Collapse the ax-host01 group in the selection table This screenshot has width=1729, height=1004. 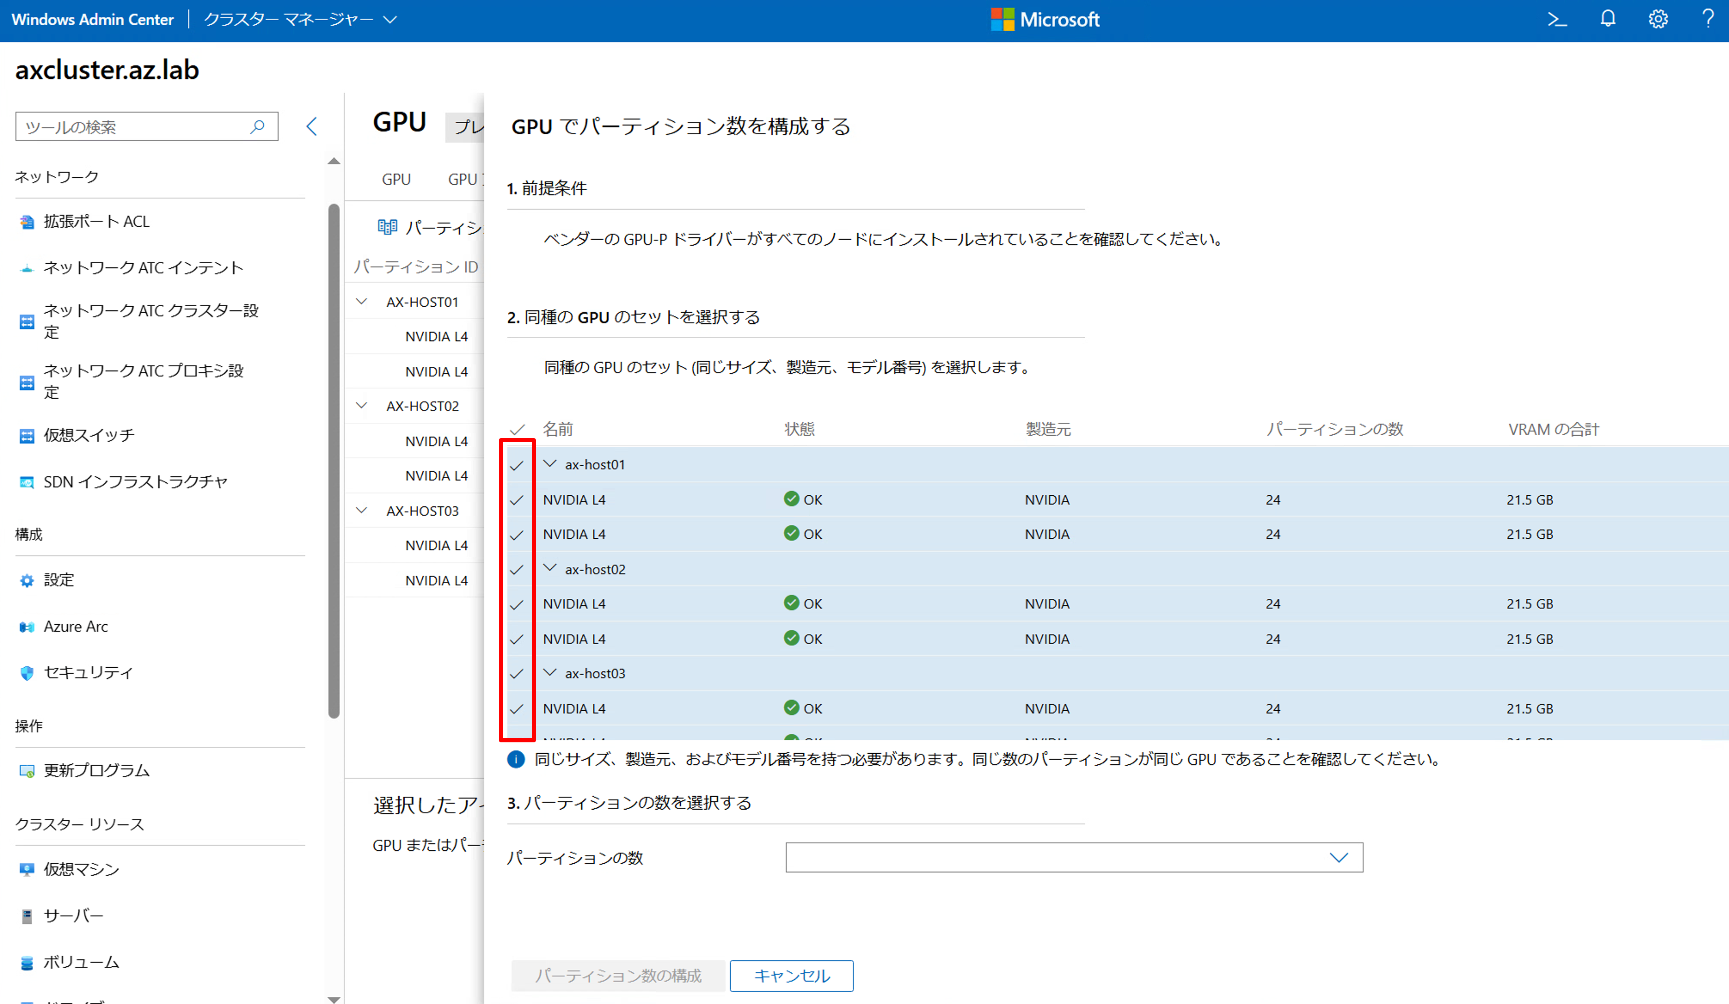pyautogui.click(x=550, y=464)
